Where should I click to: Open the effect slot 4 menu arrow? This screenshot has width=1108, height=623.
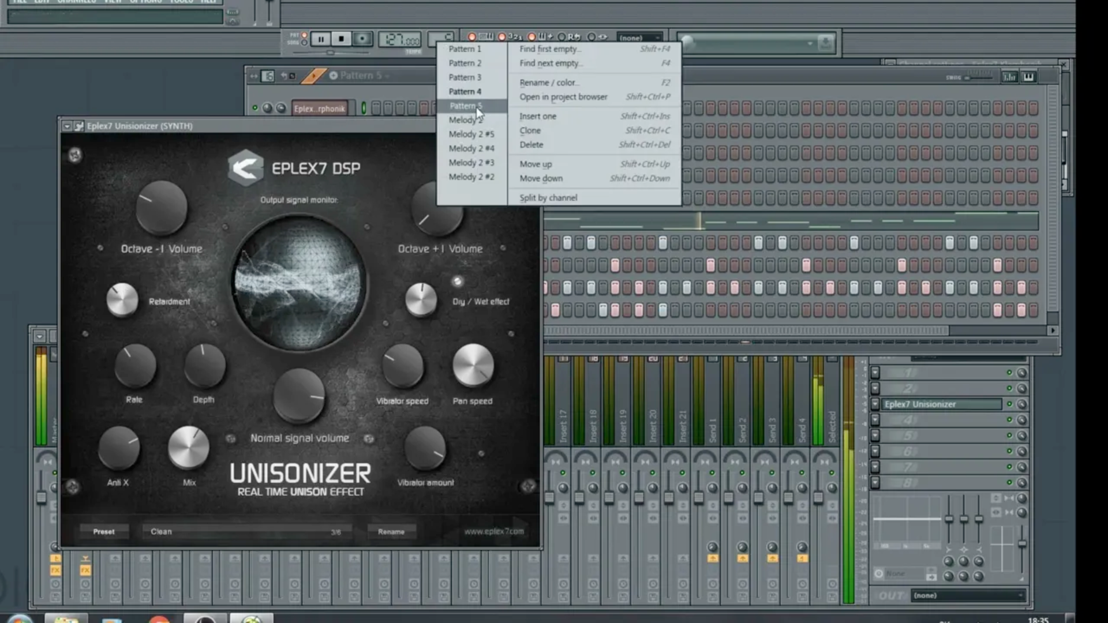[875, 420]
